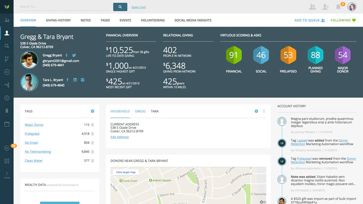363x204 pixels.
Task: Open the Lapsed tag link in Account History
Action: point(302,140)
